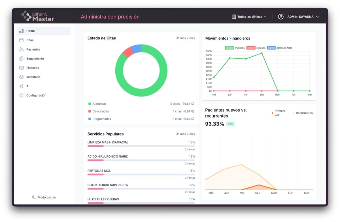Click the 13 citas (86.67%) value

coord(182,104)
